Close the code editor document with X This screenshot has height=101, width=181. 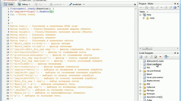click(135, 4)
